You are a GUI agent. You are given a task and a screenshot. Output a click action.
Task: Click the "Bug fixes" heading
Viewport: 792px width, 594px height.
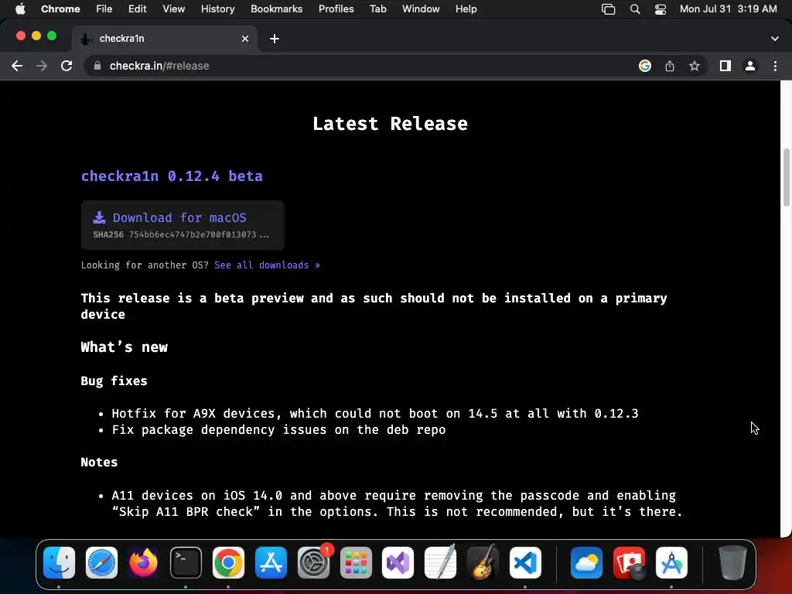click(x=114, y=381)
